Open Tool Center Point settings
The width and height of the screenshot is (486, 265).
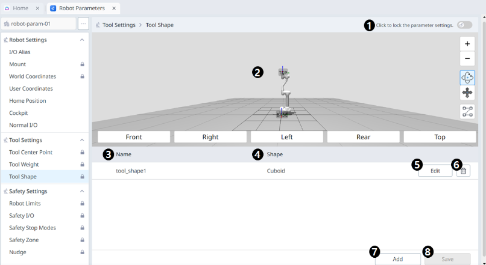pyautogui.click(x=31, y=152)
